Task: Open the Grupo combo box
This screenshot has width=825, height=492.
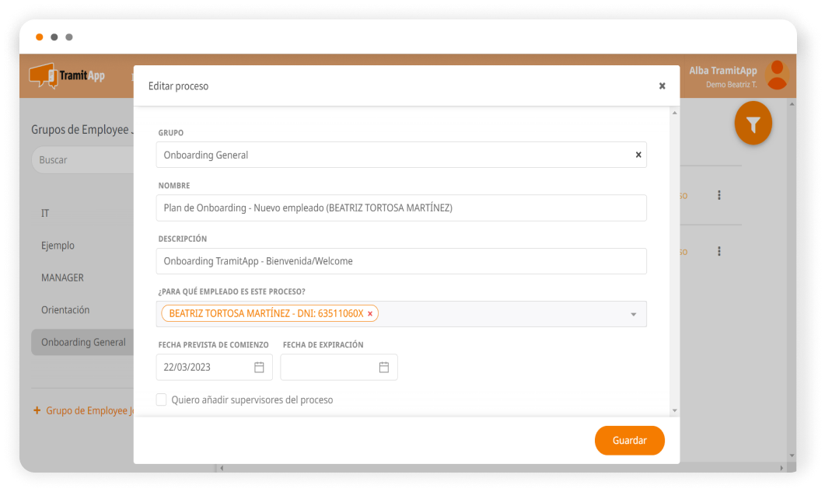Action: (393, 155)
